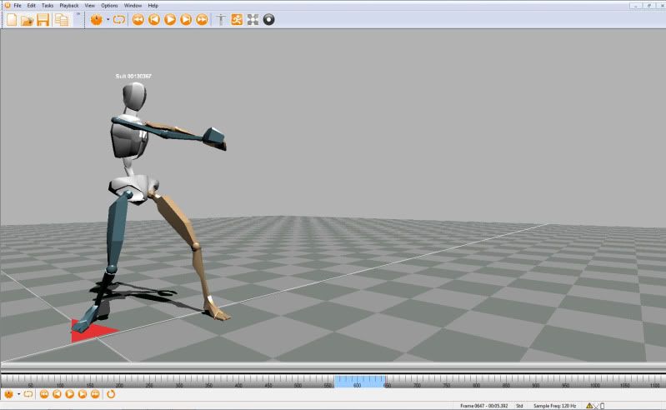Open the Window menu

133,6
